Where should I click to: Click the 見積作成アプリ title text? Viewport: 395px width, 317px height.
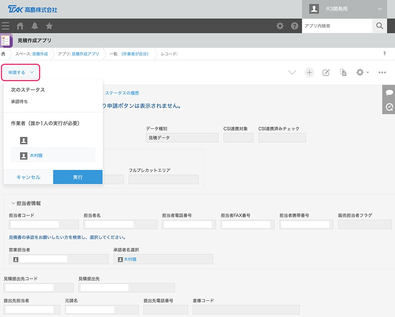pyautogui.click(x=34, y=40)
